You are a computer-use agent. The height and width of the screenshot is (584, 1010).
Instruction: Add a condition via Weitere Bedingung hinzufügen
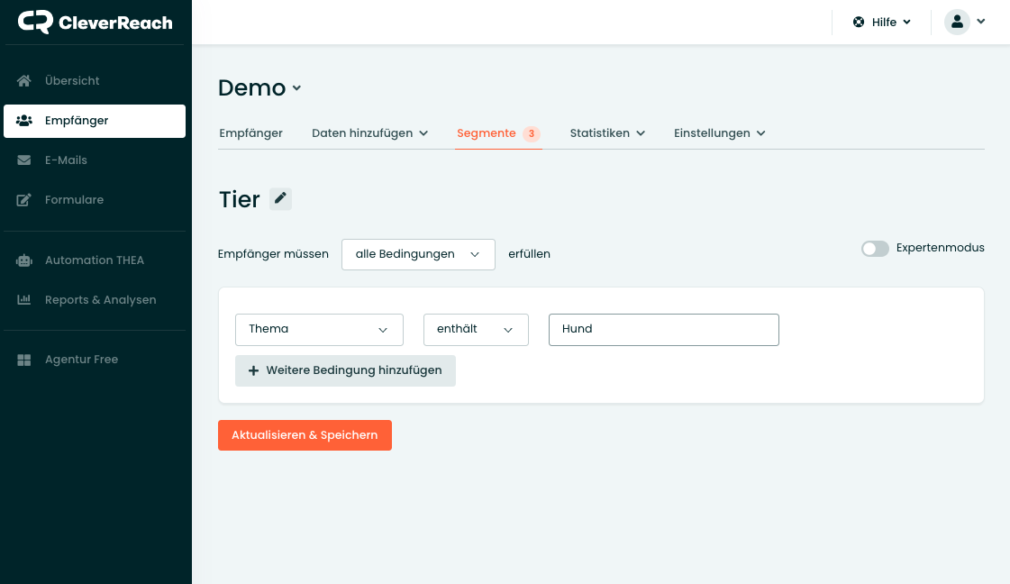click(345, 370)
